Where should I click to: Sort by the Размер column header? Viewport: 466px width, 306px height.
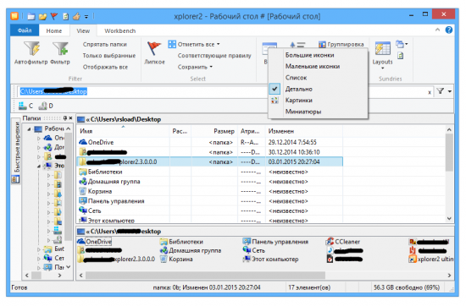point(214,131)
